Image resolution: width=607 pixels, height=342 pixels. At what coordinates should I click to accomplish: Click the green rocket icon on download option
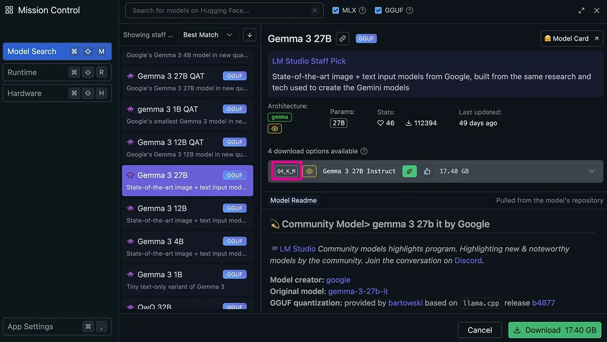409,171
